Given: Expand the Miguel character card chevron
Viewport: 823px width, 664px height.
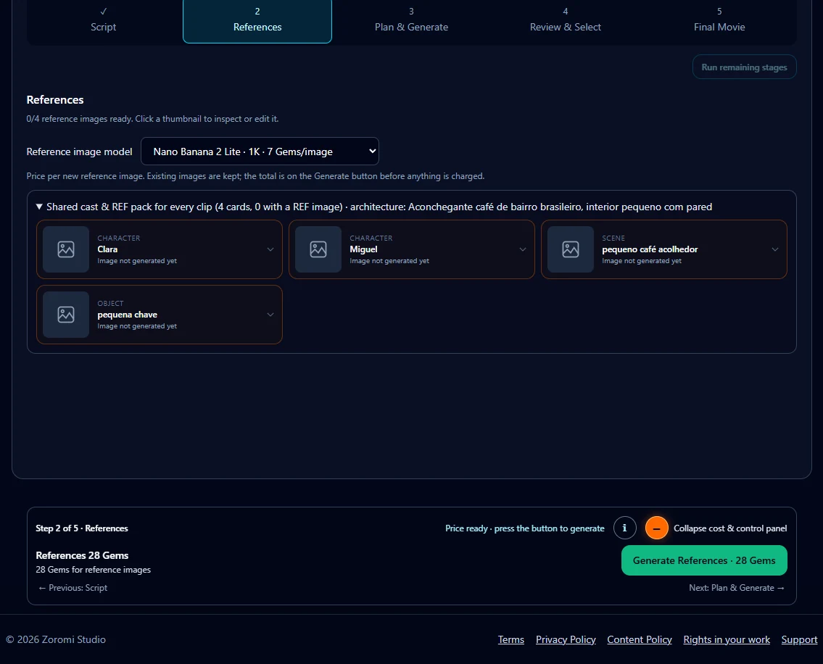Looking at the screenshot, I should pos(523,249).
